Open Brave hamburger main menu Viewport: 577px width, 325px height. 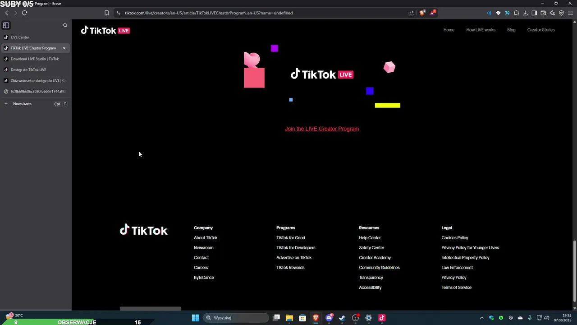click(570, 13)
